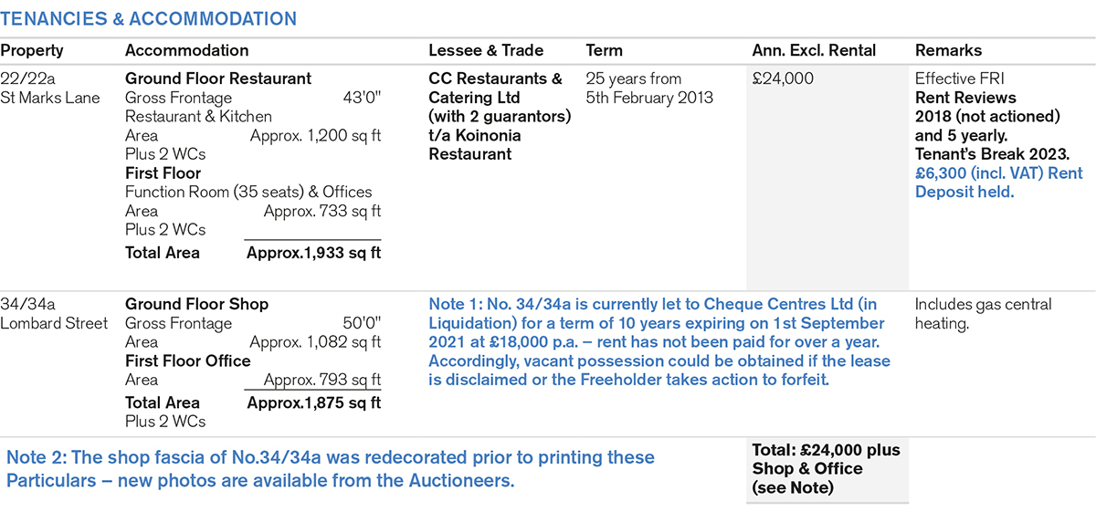Click the Lessee & Trade column header

click(x=486, y=50)
